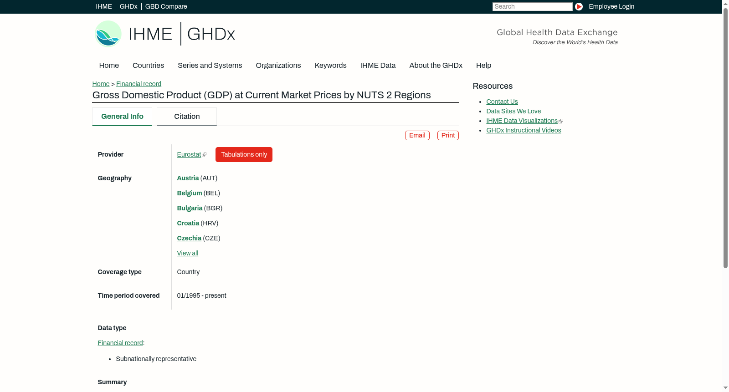Image resolution: width=729 pixels, height=392 pixels.
Task: Click IHME link in top bar
Action: tap(104, 6)
